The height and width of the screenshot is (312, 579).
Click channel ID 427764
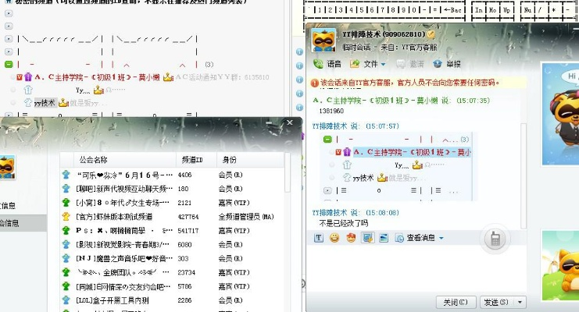(188, 217)
